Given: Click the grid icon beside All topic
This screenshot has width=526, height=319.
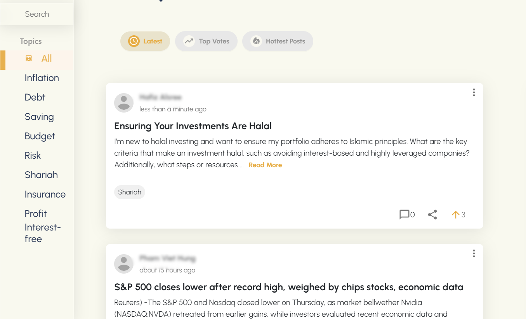Looking at the screenshot, I should click(x=29, y=59).
